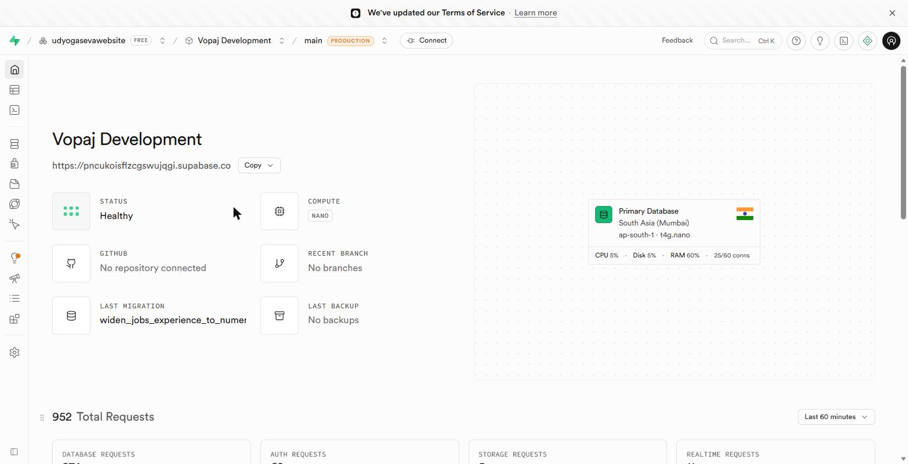Click the Recent Branch icon tile

click(279, 263)
